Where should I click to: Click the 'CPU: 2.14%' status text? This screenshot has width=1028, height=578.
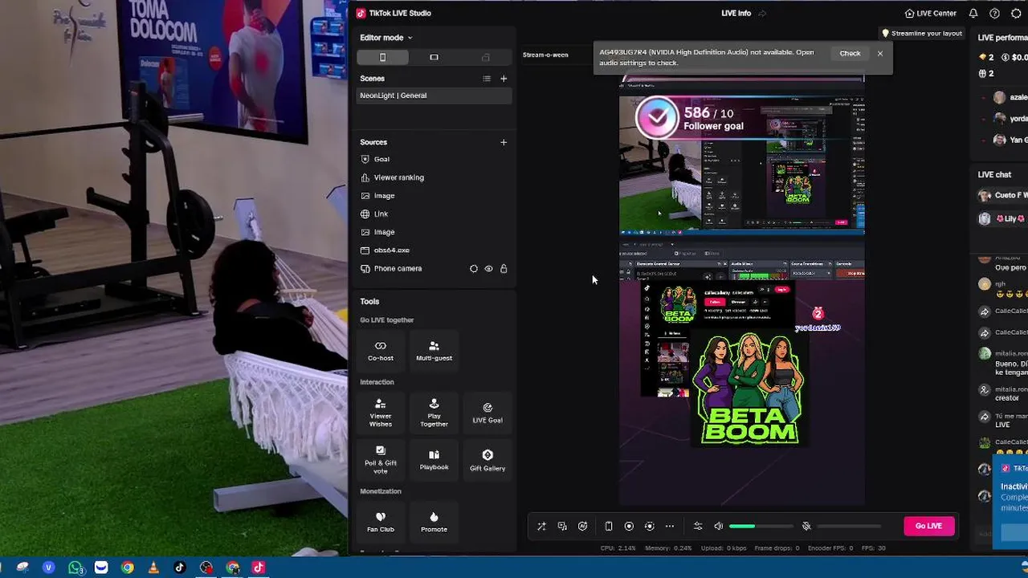tap(618, 548)
